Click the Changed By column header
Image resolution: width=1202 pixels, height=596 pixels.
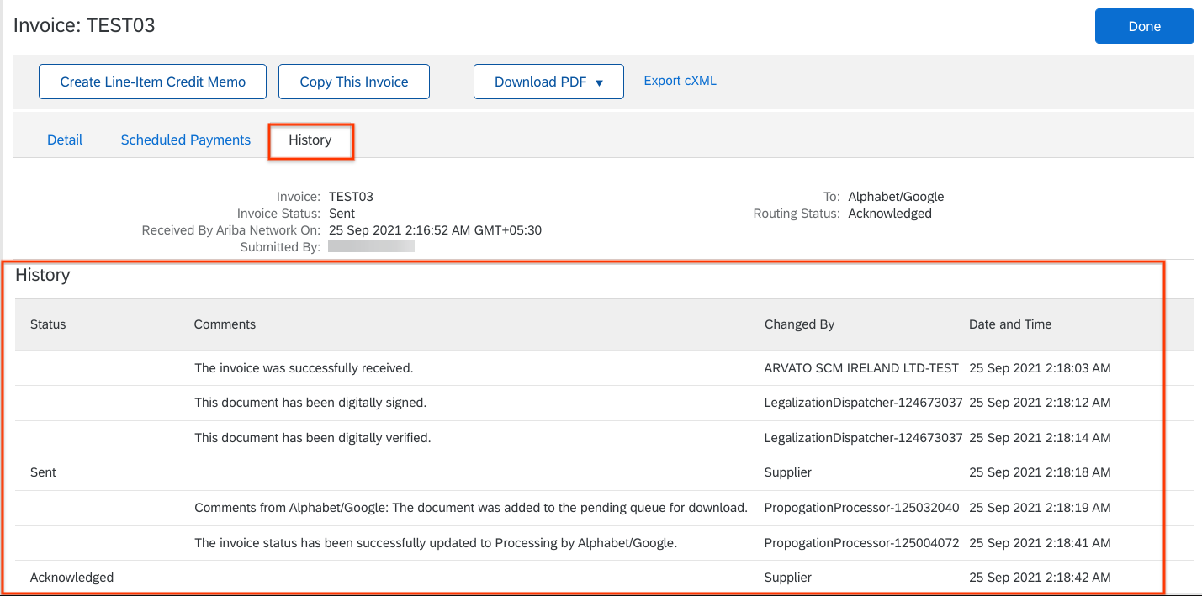(x=799, y=324)
